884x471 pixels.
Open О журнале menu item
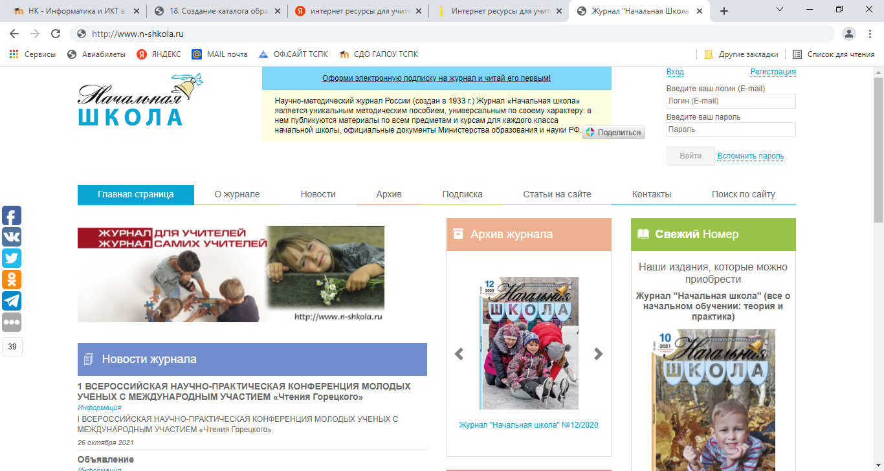tap(238, 194)
